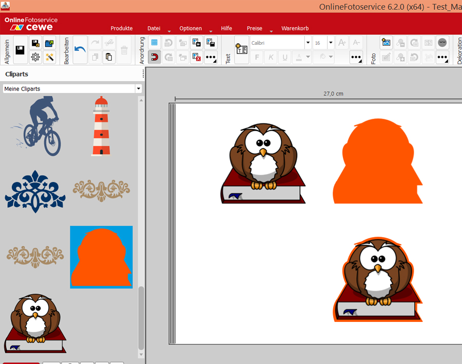Select the orange silhouette clipart thumbnail

tap(102, 257)
